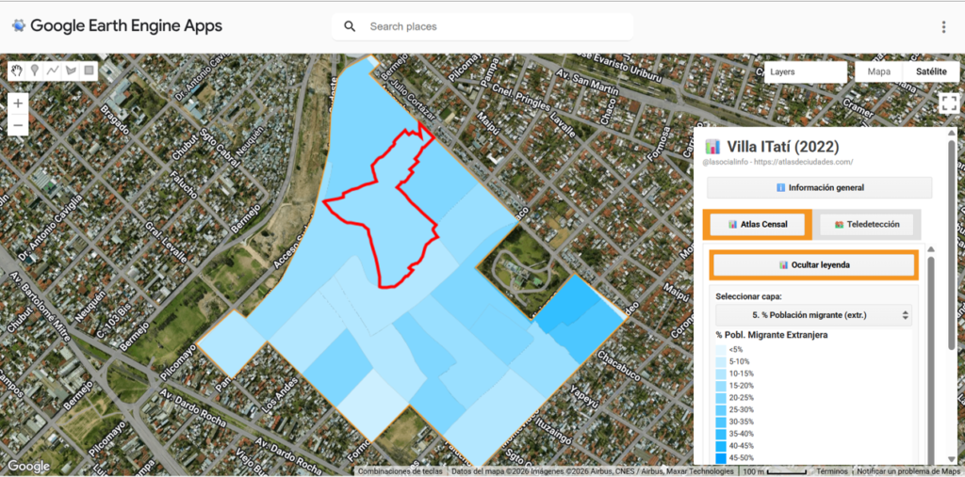Viewport: 965px width, 477px height.
Task: Select the draw rectangle tool
Action: tap(89, 71)
